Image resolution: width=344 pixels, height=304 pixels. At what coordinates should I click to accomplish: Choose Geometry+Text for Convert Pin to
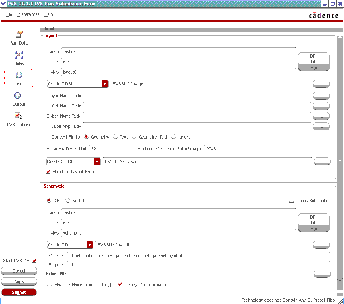point(134,137)
